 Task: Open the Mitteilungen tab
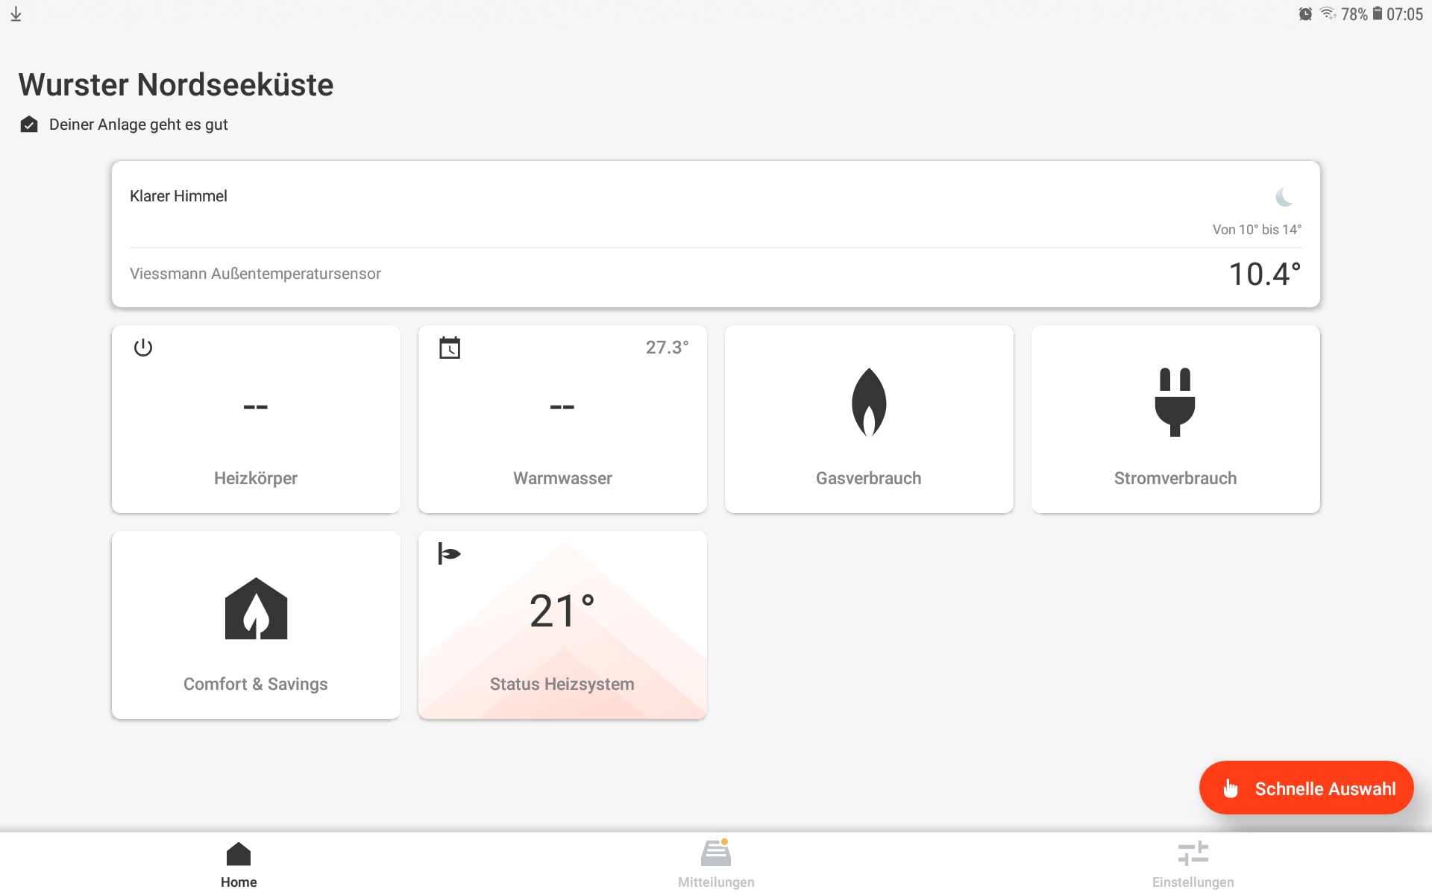tap(716, 864)
